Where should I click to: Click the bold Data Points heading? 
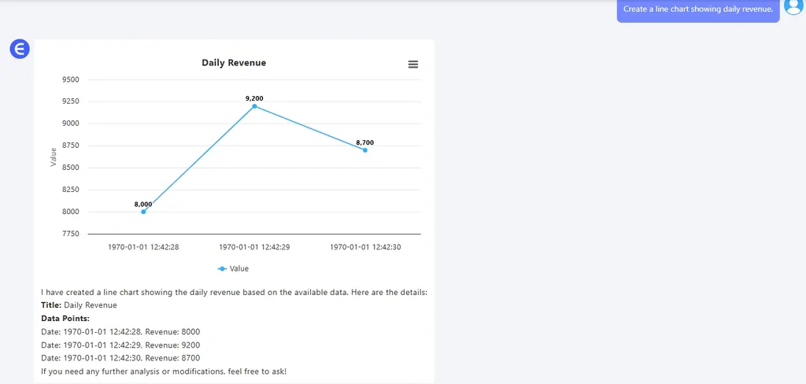[x=65, y=319]
